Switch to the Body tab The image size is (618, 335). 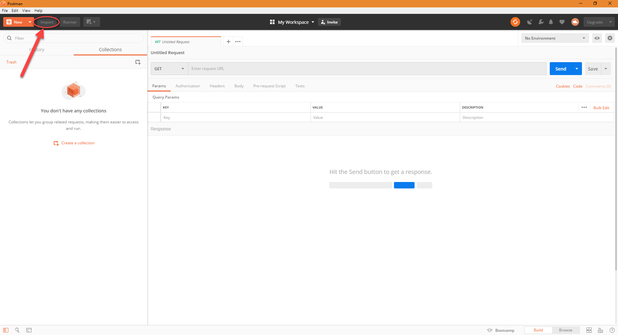(239, 86)
